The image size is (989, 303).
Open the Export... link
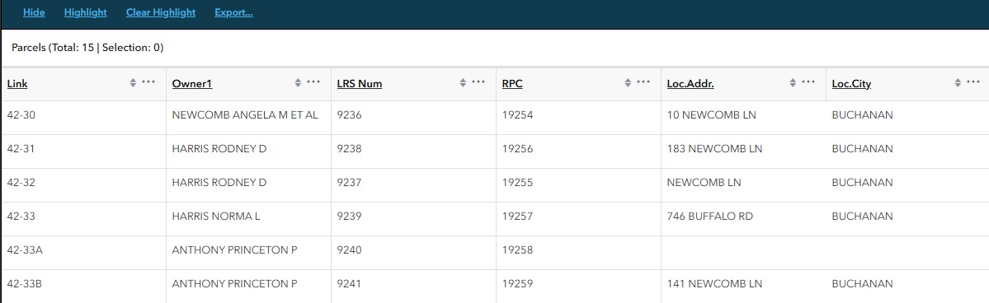tap(233, 12)
